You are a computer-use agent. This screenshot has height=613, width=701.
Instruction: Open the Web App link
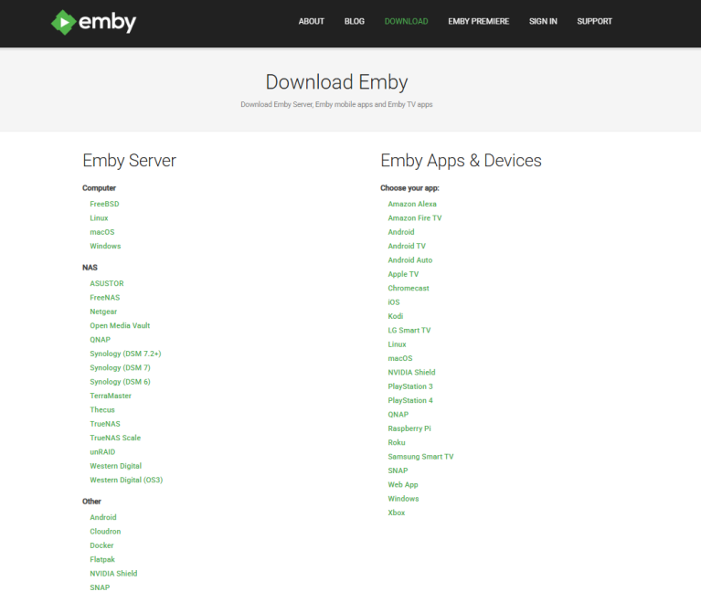pos(403,485)
